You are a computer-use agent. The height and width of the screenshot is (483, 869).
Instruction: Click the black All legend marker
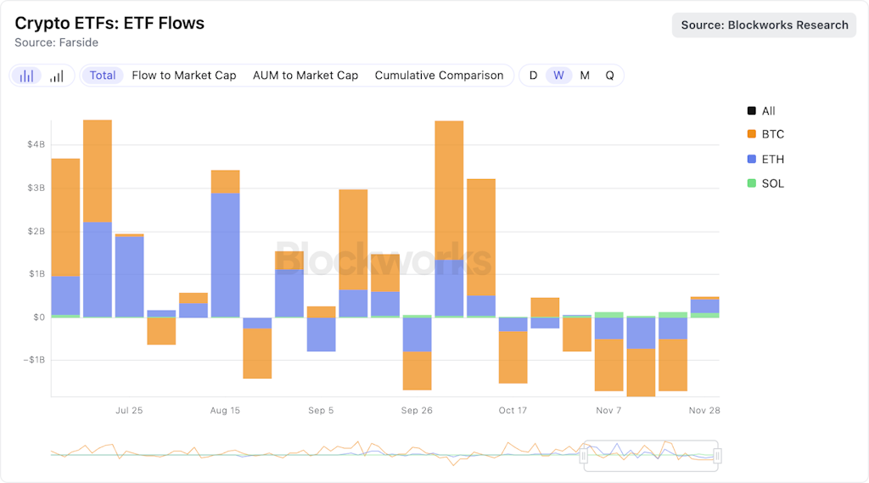(751, 111)
